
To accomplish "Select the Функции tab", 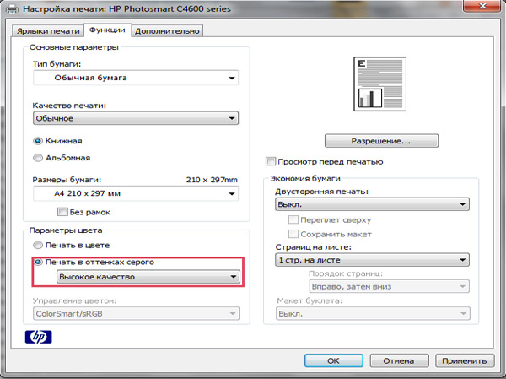I will (107, 30).
